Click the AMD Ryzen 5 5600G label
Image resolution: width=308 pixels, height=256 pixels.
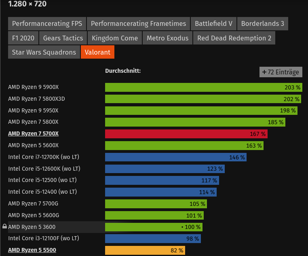click(34, 215)
